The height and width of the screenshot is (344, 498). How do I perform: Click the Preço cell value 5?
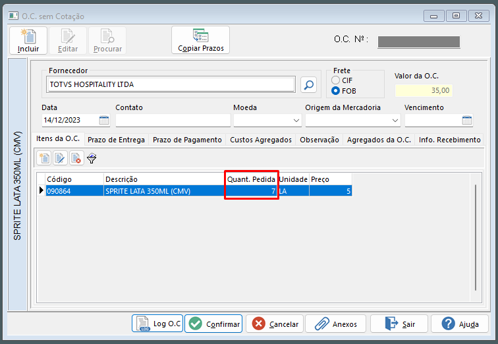(x=331, y=191)
